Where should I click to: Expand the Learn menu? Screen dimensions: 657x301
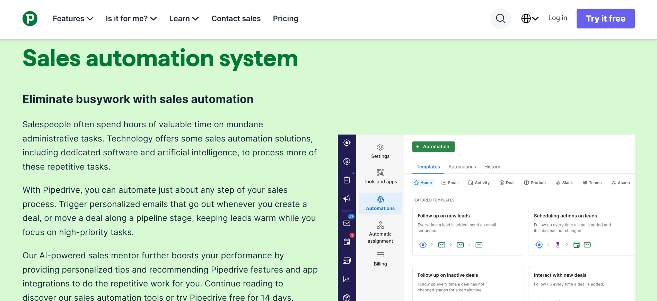click(184, 18)
